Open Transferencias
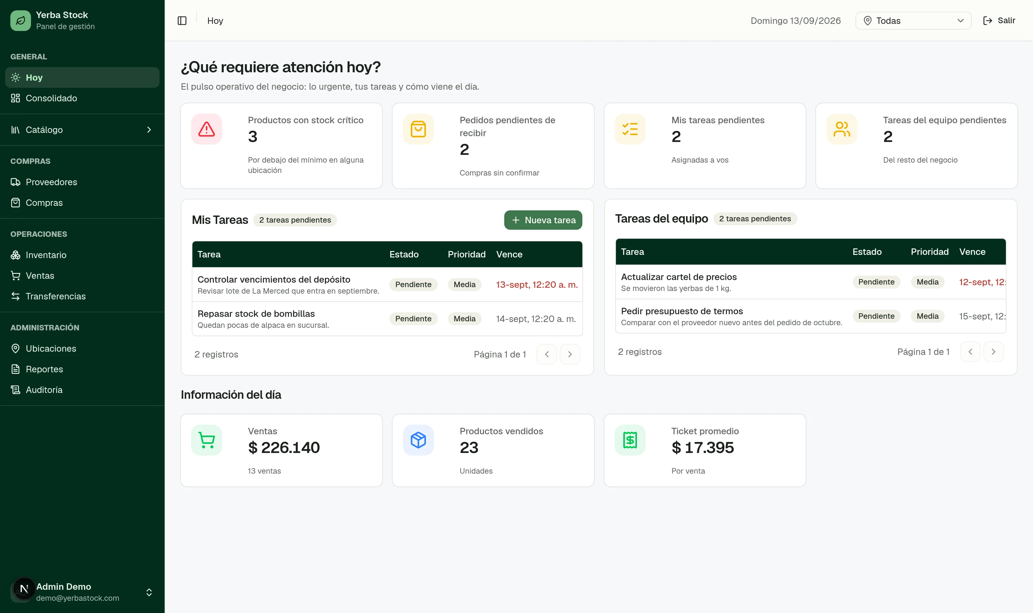 tap(82, 296)
